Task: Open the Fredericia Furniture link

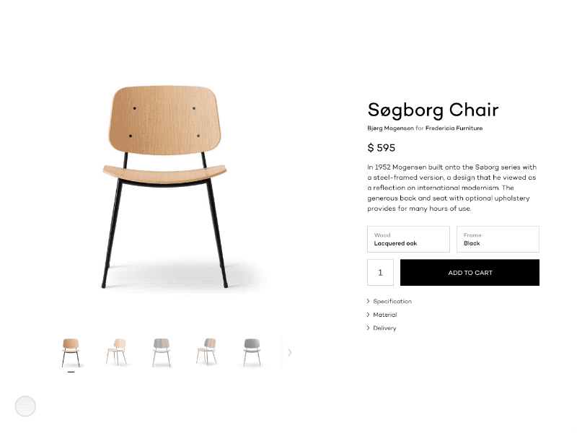Action: [454, 128]
